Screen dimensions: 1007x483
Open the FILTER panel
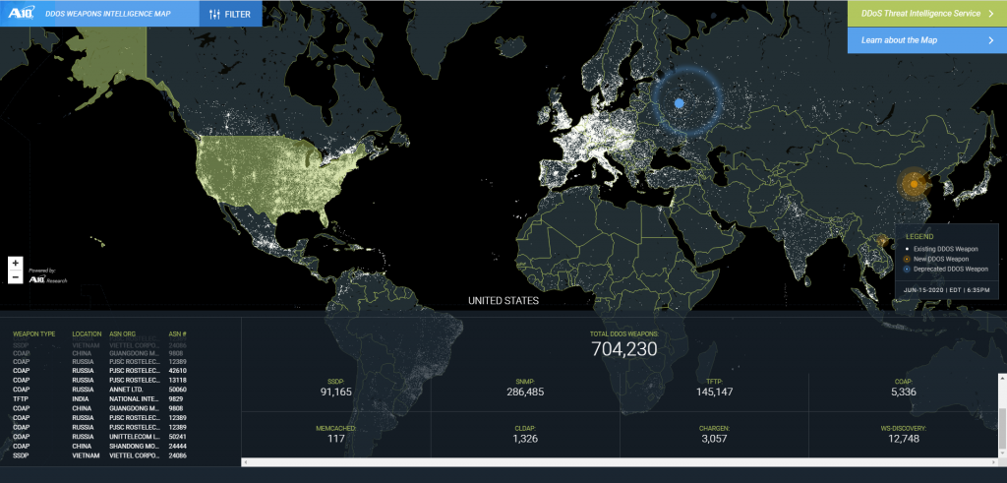click(230, 14)
